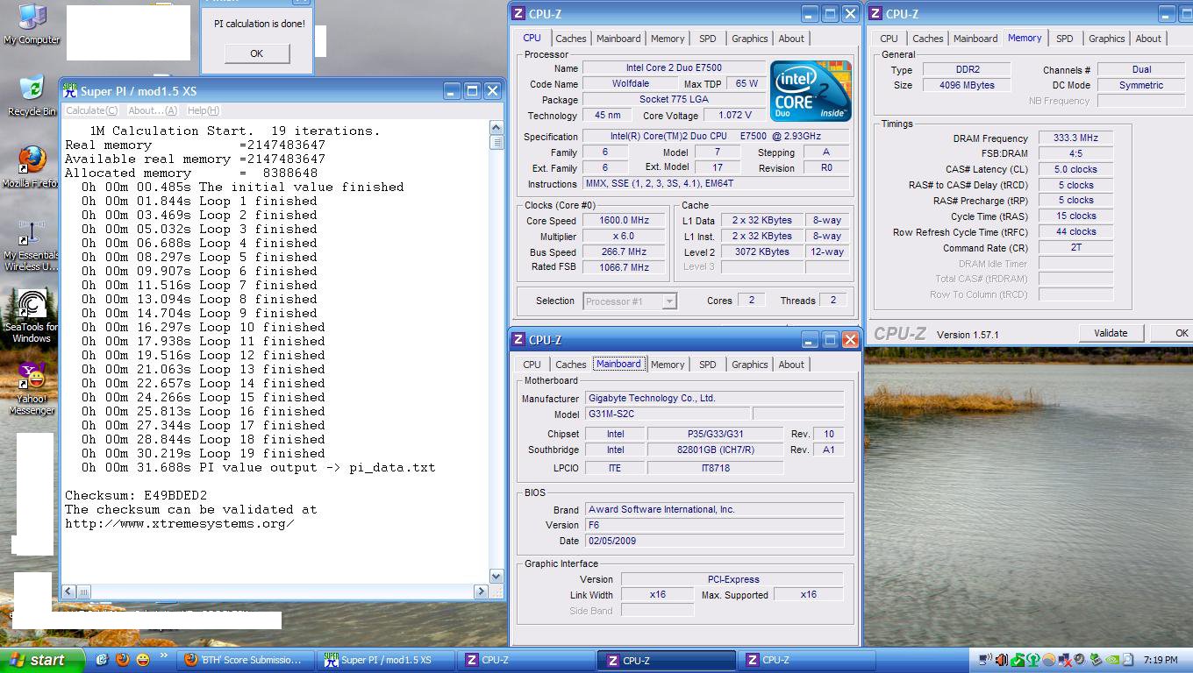1193x673 pixels.
Task: Open Calculate(C) menu in Super PI
Action: tap(91, 110)
